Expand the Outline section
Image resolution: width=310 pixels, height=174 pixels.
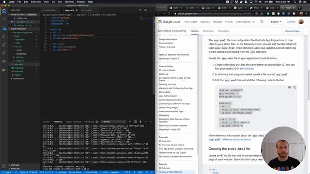24,165
